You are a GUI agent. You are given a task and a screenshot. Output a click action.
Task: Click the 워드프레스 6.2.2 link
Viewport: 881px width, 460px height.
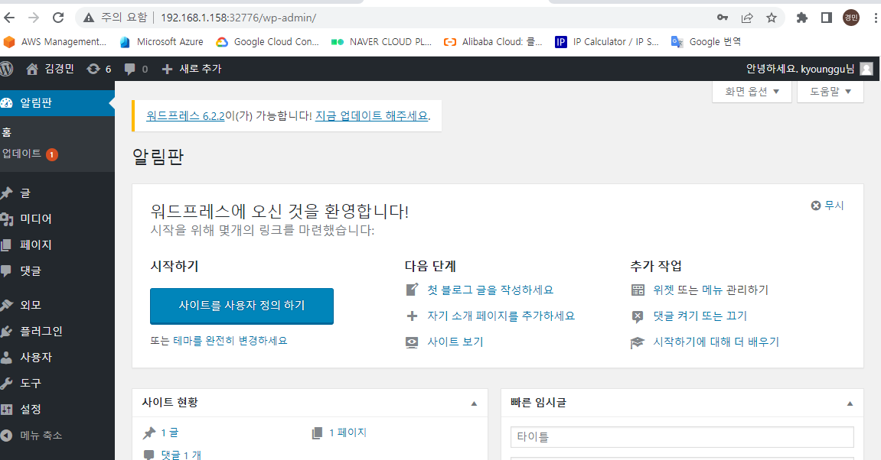185,116
